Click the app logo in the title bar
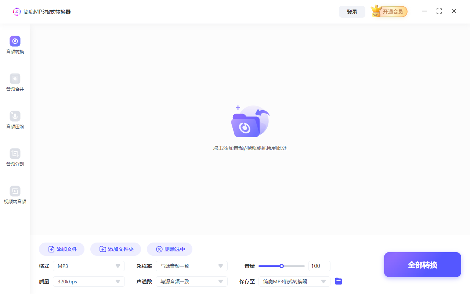The height and width of the screenshot is (294, 470). [17, 11]
